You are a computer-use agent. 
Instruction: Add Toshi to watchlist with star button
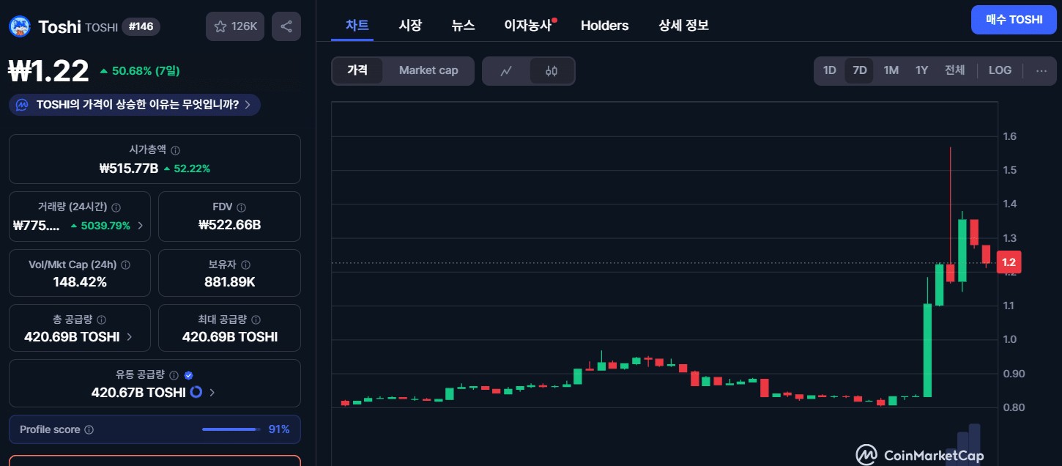click(234, 26)
